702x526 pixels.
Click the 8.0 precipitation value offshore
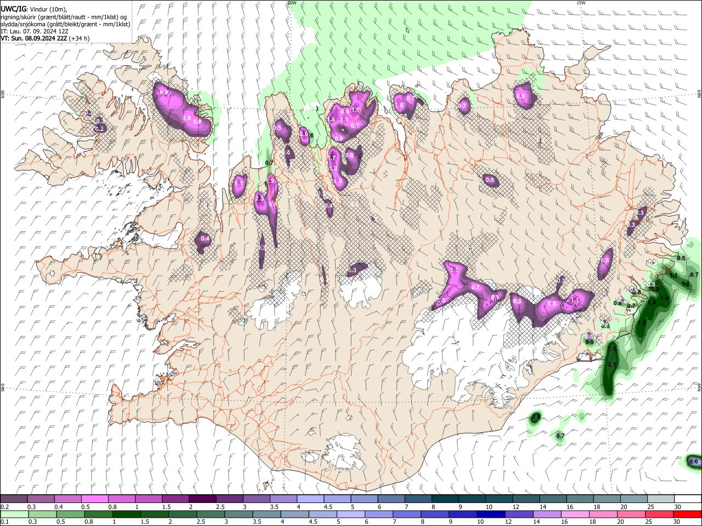click(x=693, y=462)
